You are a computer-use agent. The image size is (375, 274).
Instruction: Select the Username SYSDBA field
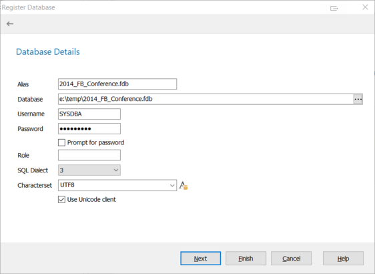[x=89, y=114]
